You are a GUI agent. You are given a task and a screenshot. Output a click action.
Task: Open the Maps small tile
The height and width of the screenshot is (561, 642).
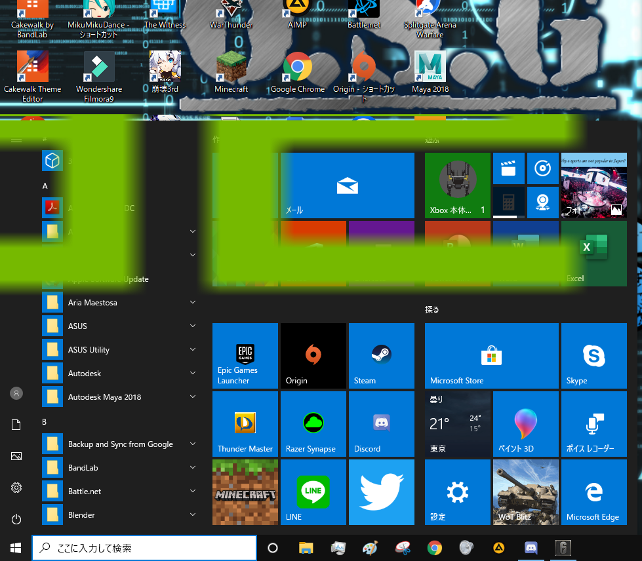542,203
